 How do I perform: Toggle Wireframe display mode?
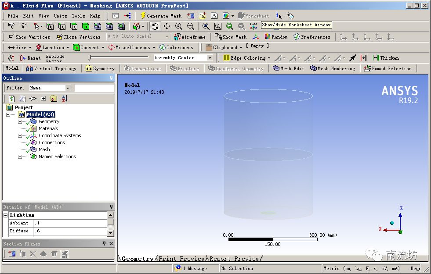[x=190, y=37]
